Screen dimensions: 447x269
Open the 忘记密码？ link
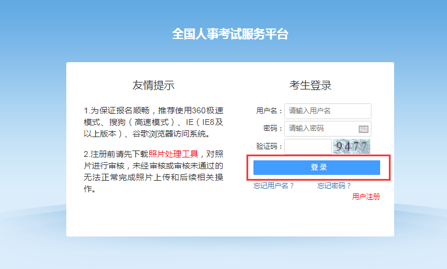click(x=334, y=186)
